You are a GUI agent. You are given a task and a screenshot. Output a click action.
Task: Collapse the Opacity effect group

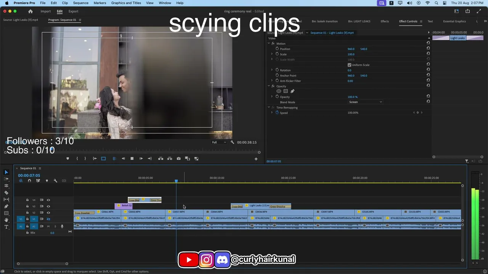pos(268,86)
